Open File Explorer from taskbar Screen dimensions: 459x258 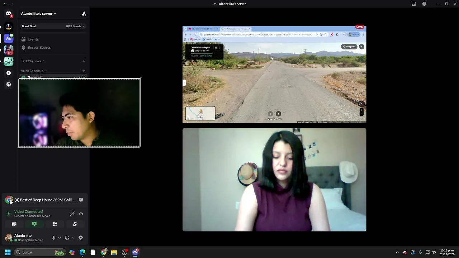point(114,252)
